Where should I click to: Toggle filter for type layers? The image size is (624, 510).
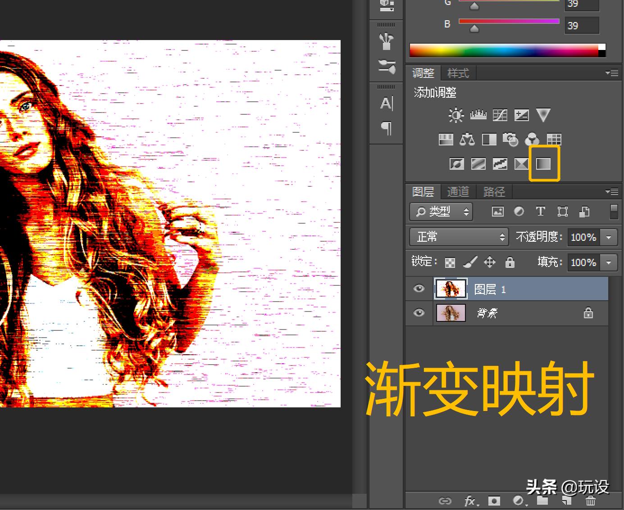541,211
